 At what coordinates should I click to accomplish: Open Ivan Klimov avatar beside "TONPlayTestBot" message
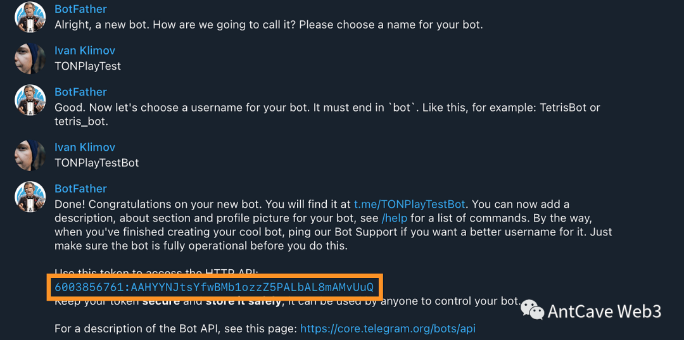(30, 155)
